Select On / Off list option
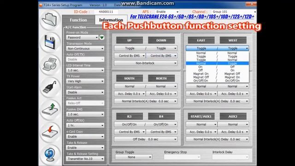295x166 pixels. [x=217, y=67]
